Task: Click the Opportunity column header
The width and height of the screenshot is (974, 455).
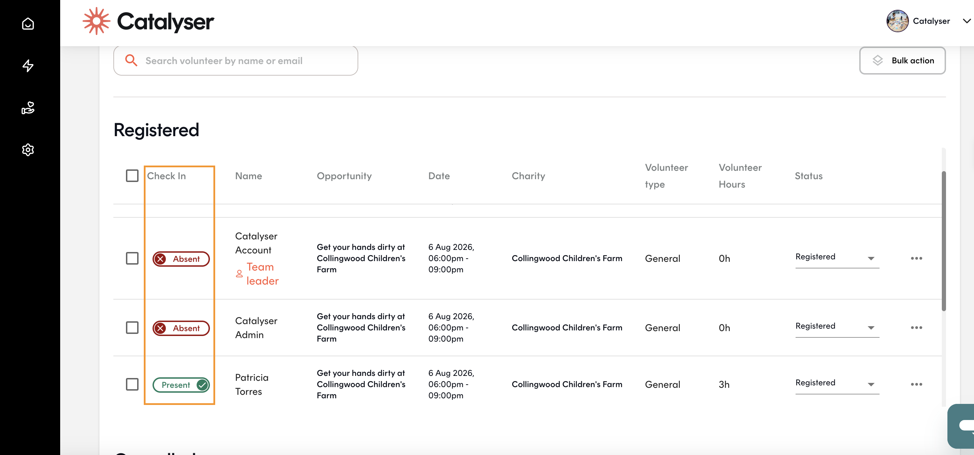Action: click(x=344, y=176)
